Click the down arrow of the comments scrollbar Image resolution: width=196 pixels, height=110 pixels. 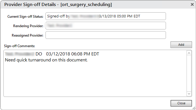click(189, 94)
